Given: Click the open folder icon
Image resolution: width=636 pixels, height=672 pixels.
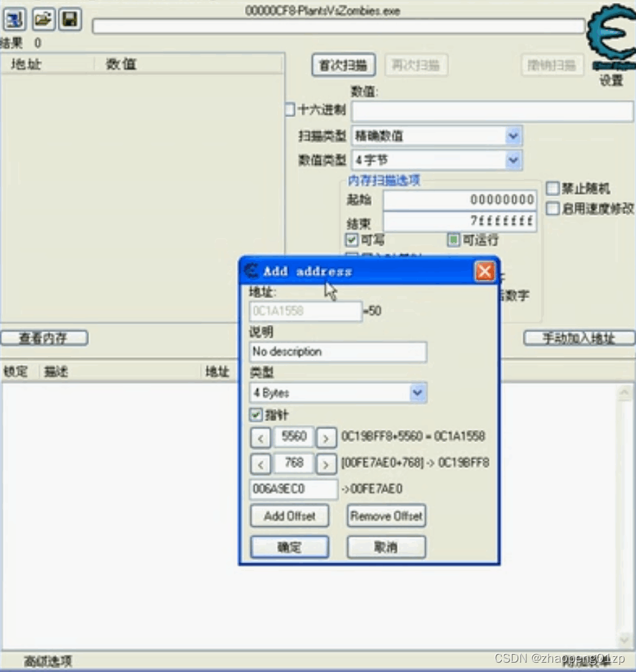Looking at the screenshot, I should (x=43, y=19).
